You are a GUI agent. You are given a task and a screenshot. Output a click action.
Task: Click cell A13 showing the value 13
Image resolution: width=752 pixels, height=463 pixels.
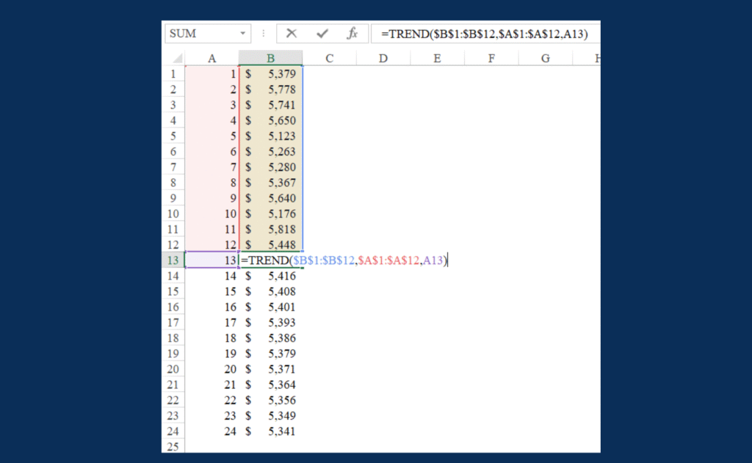tap(212, 260)
